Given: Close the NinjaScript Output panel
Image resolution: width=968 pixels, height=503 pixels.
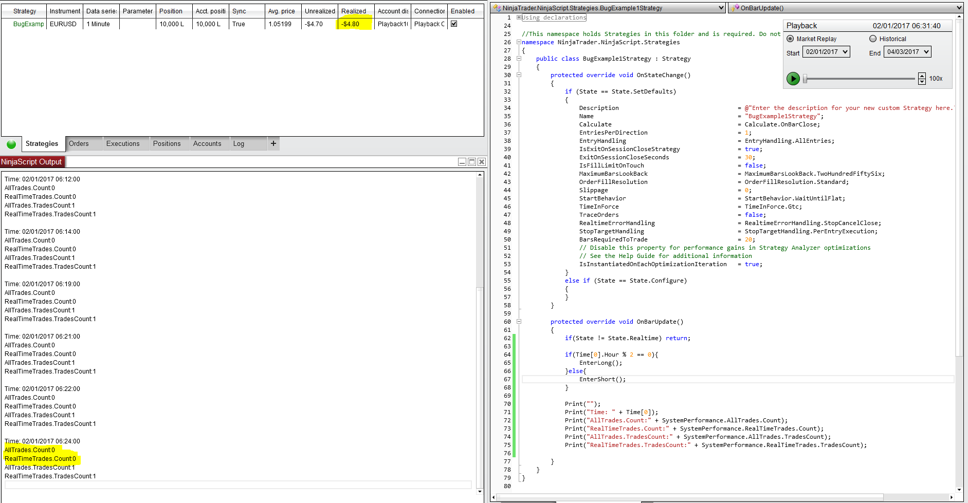Looking at the screenshot, I should (482, 162).
